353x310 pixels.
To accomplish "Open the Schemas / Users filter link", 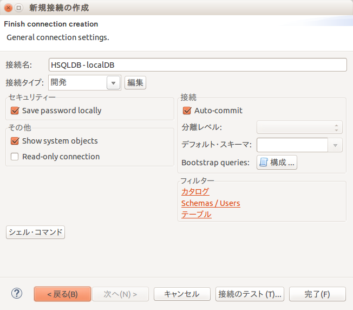I will tap(211, 203).
